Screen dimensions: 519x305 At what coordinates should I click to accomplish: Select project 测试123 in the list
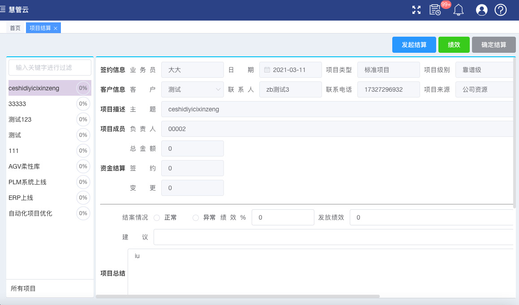tap(50, 119)
